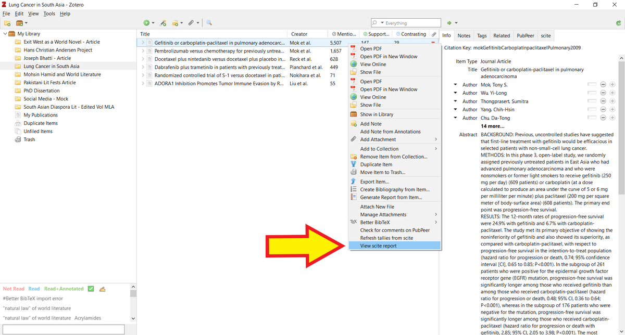Screen dimensions: 625x335
Task: Toggle name field mode for Chu, Da-Tong
Action: (591, 118)
